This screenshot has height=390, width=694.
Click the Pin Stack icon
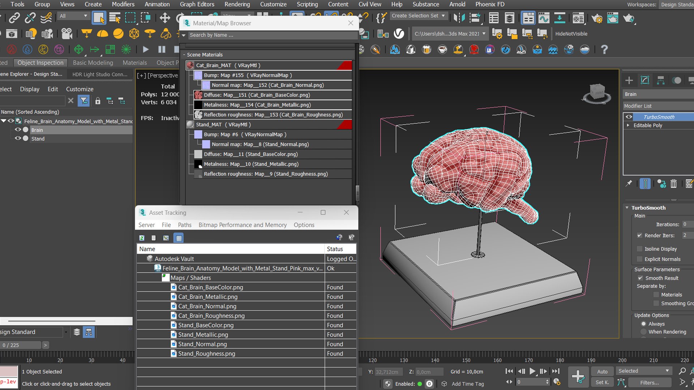tap(629, 183)
